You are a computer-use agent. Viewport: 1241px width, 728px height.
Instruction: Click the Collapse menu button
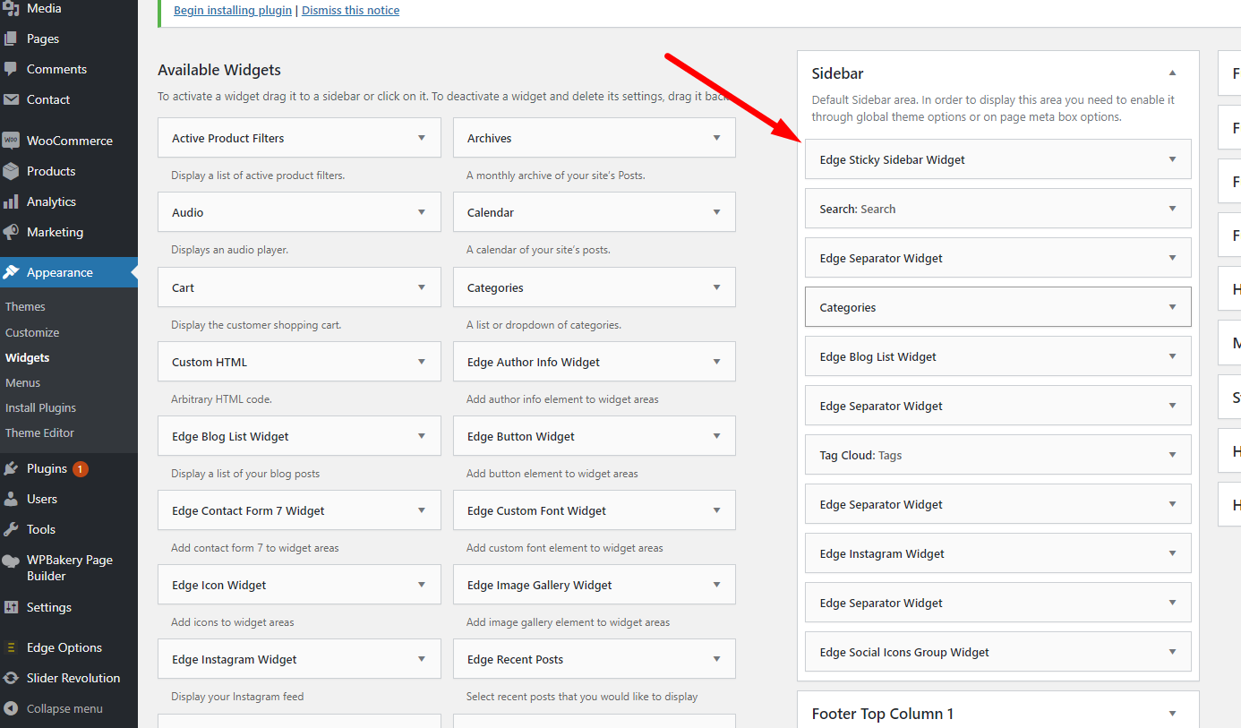coord(69,708)
